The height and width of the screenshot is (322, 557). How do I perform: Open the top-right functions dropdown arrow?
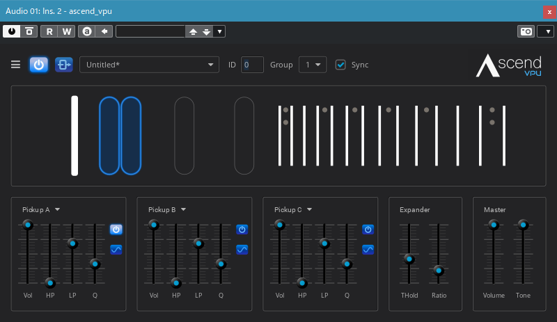pyautogui.click(x=545, y=31)
